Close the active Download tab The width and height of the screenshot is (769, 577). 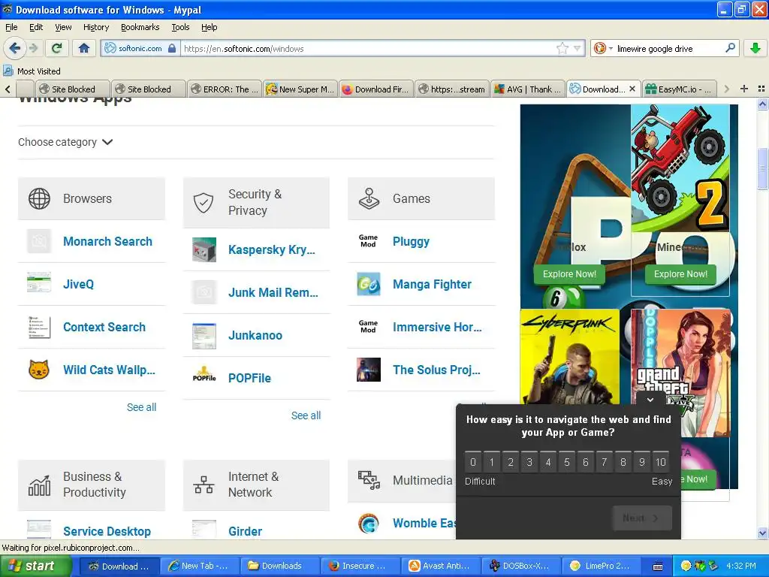pyautogui.click(x=632, y=89)
